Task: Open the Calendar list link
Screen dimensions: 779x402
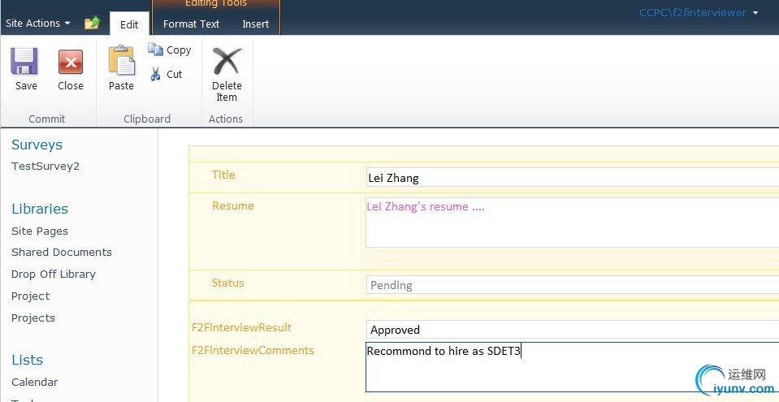Action: pyautogui.click(x=34, y=383)
